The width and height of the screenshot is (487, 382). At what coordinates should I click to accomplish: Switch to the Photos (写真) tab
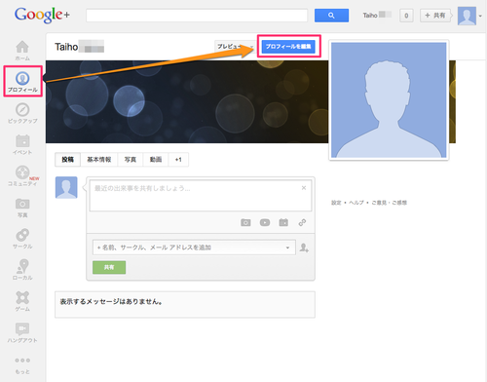131,160
